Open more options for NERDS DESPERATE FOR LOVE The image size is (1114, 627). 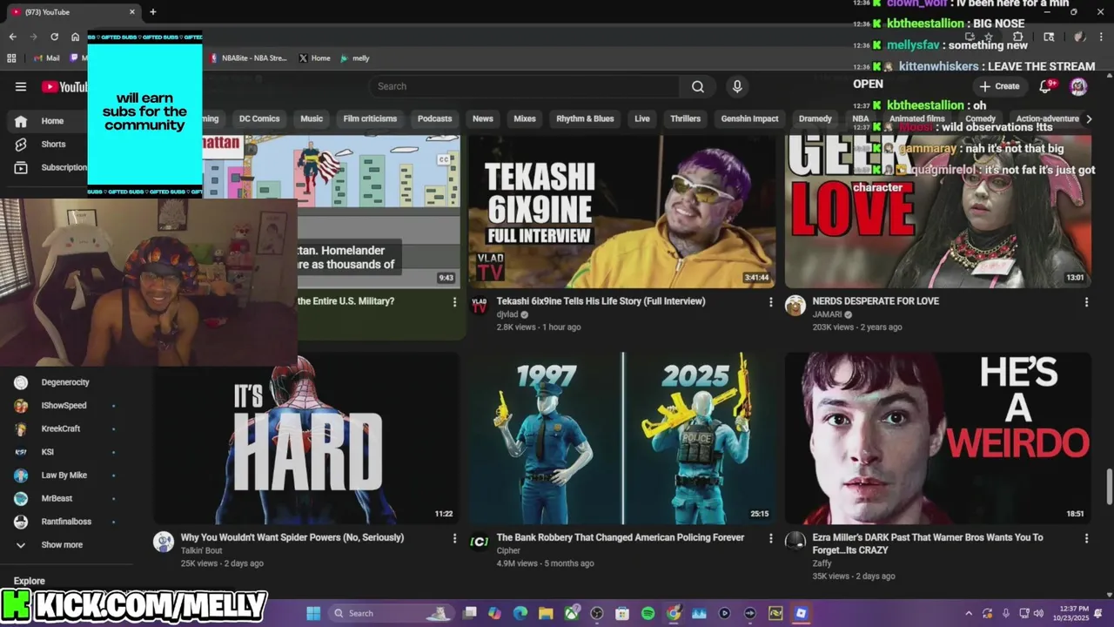[x=1086, y=302]
